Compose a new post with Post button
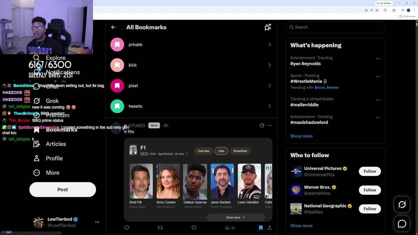Image resolution: width=418 pixels, height=235 pixels. 63,190
